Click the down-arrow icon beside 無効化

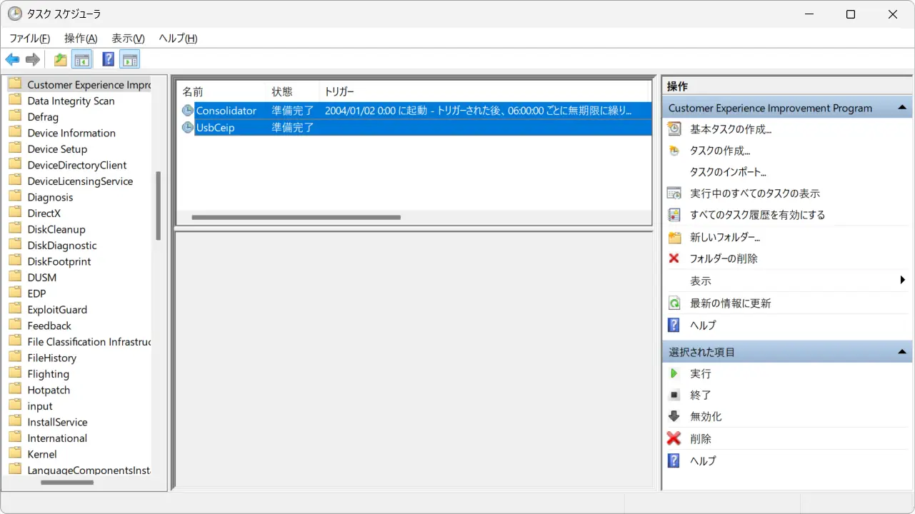tap(674, 416)
